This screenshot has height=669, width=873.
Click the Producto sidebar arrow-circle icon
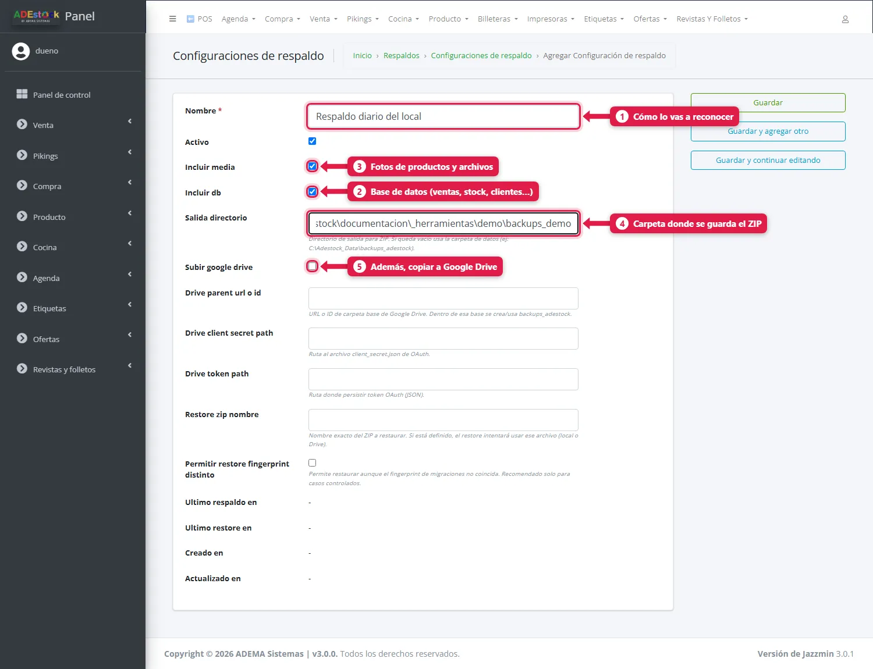tap(22, 216)
